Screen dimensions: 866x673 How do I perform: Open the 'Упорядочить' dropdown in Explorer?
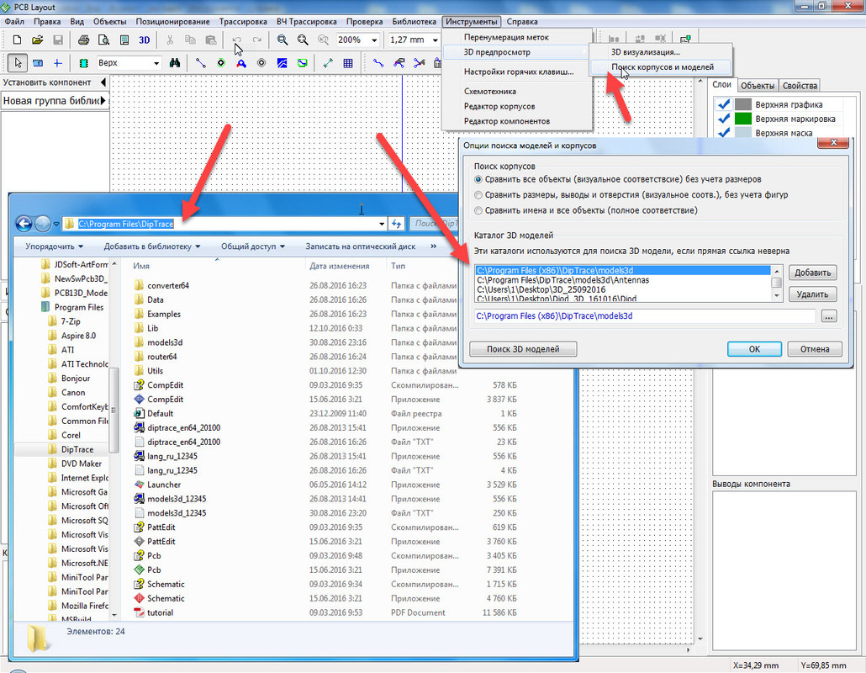54,246
